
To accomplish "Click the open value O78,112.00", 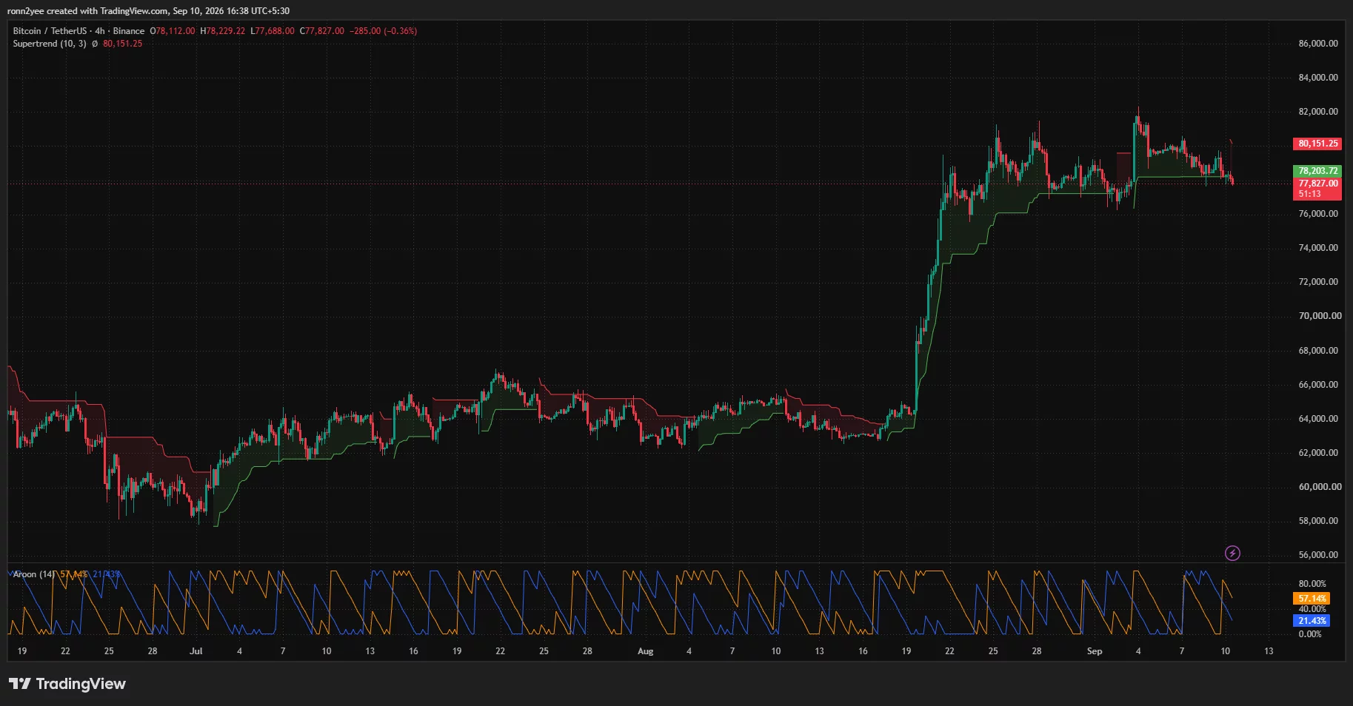I will (173, 31).
